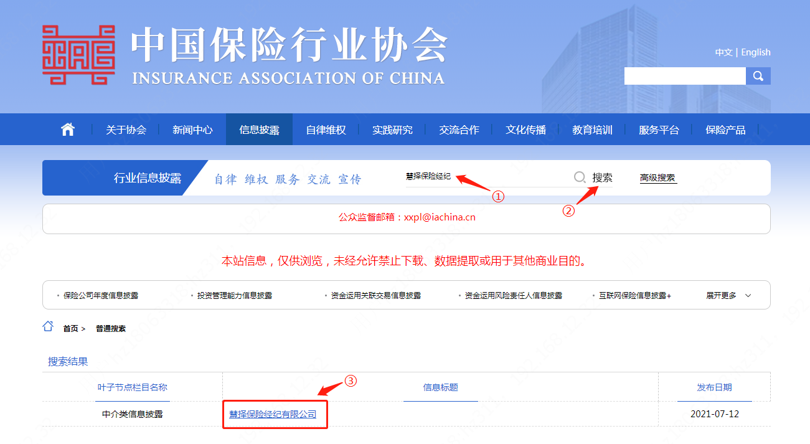Open the 服务平台 menu item
810x444 pixels.
pyautogui.click(x=659, y=130)
